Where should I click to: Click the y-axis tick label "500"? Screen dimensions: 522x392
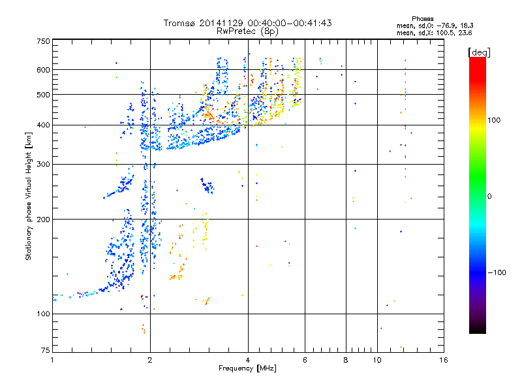coord(43,95)
